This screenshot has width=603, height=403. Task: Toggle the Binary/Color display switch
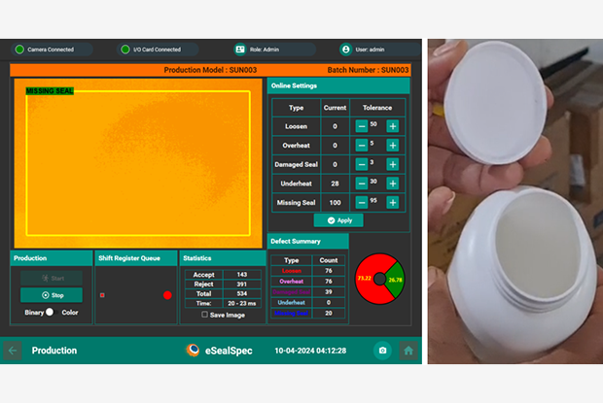pyautogui.click(x=50, y=313)
